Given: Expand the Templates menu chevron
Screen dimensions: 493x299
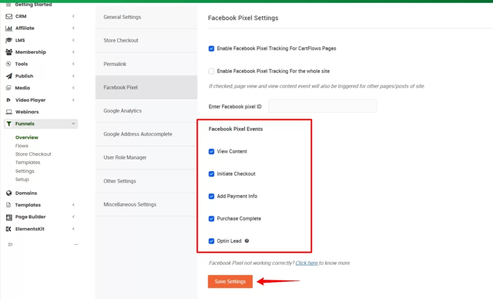Looking at the screenshot, I should [x=73, y=205].
